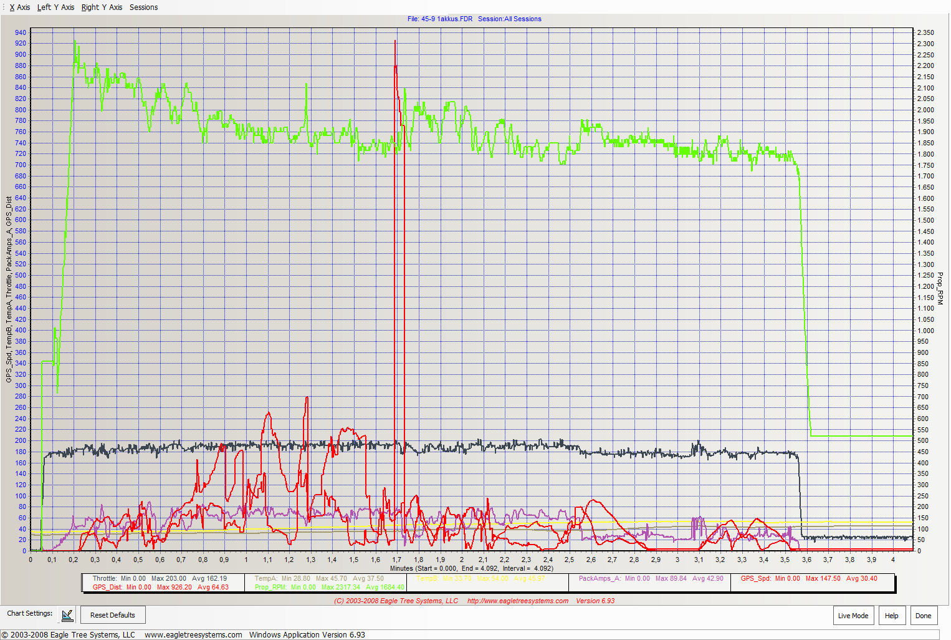This screenshot has width=951, height=640.
Task: Click the Reset Defaults button
Action: 113,615
